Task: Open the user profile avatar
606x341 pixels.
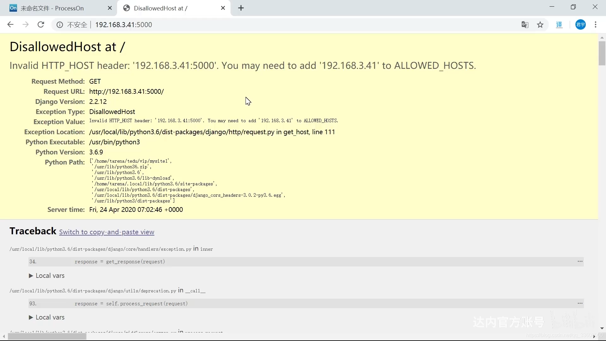Action: coord(580,25)
